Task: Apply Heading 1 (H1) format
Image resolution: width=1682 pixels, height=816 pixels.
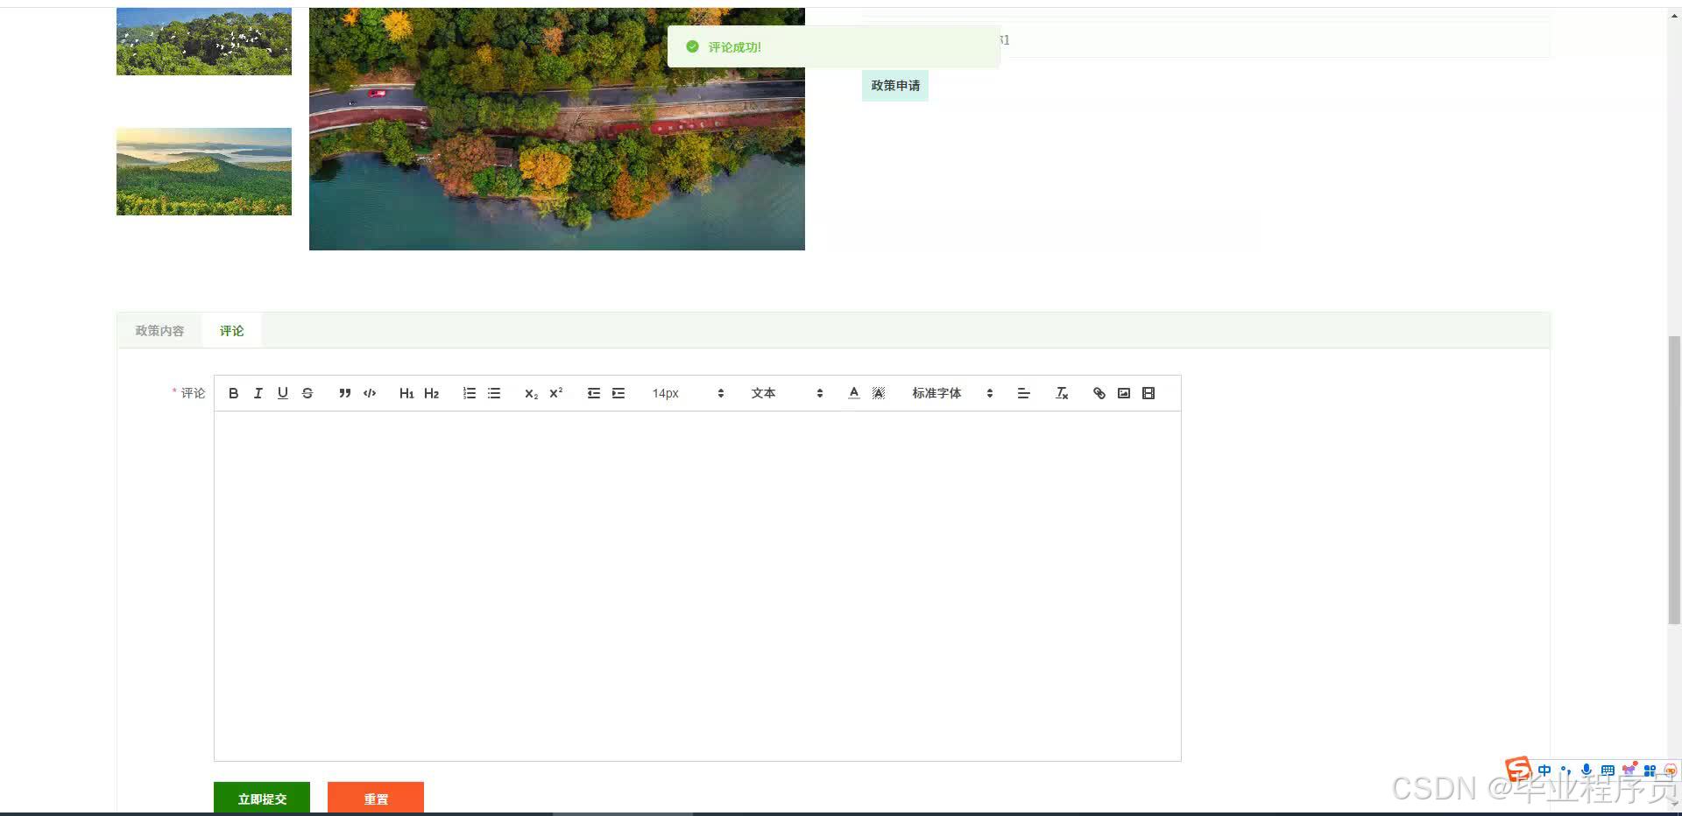Action: pos(406,393)
